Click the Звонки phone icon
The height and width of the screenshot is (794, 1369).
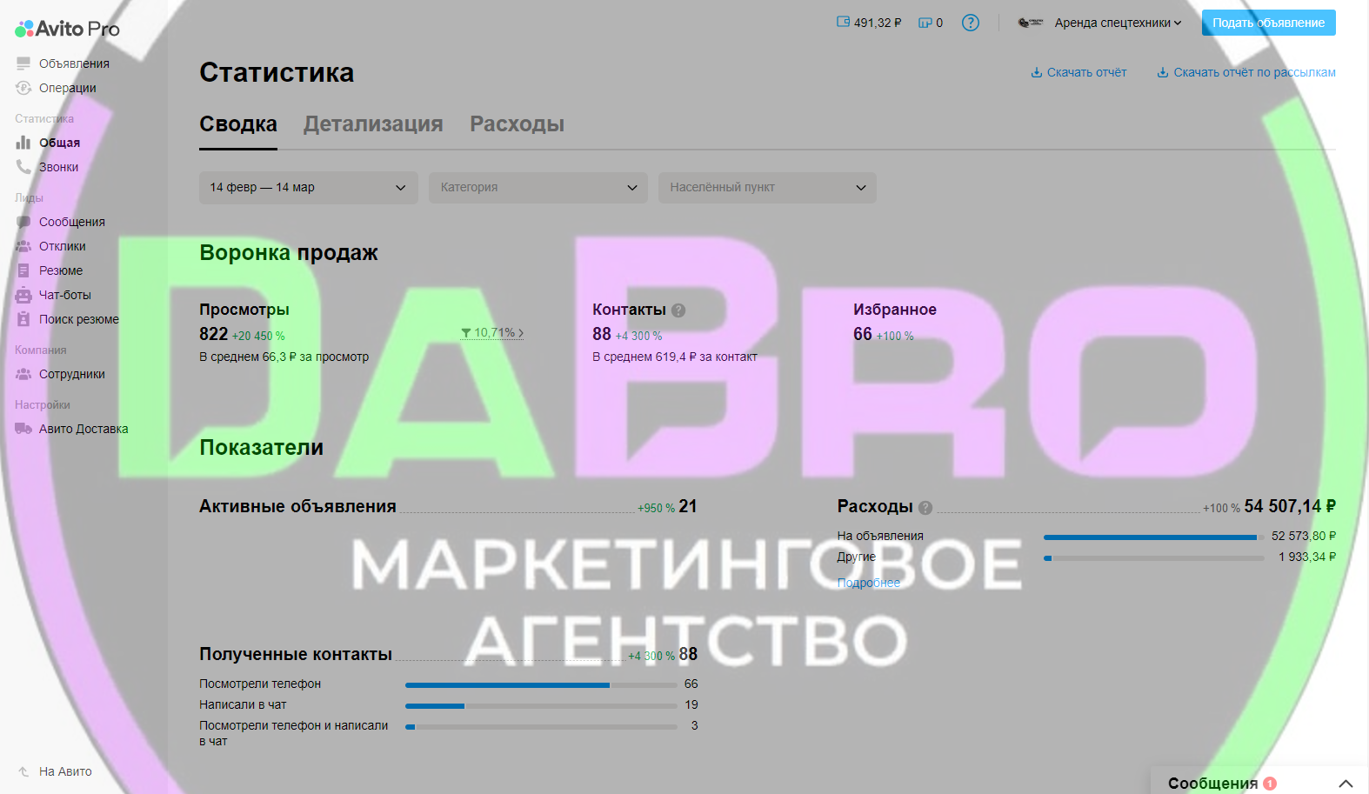pos(23,167)
